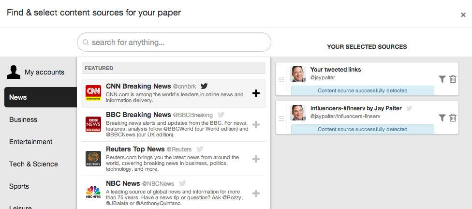Select the Tech & Science category

pyautogui.click(x=33, y=164)
